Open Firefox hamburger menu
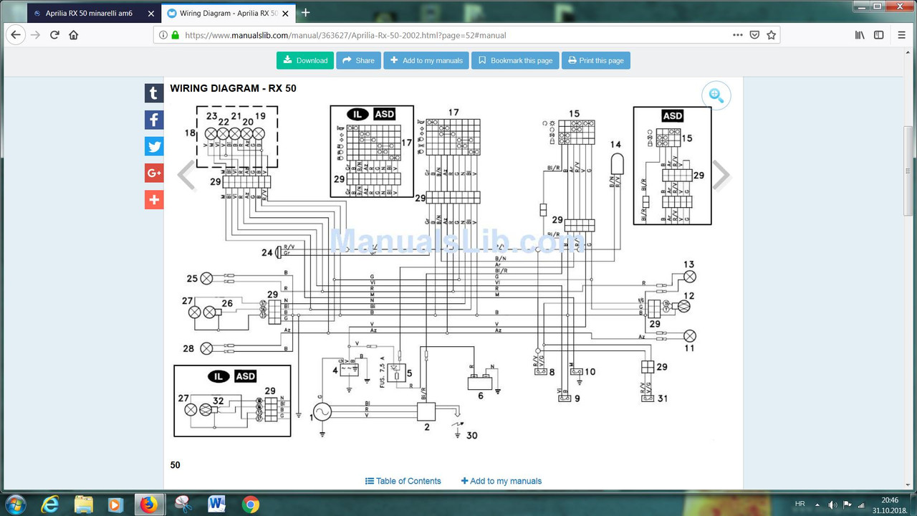This screenshot has height=516, width=917. (901, 34)
